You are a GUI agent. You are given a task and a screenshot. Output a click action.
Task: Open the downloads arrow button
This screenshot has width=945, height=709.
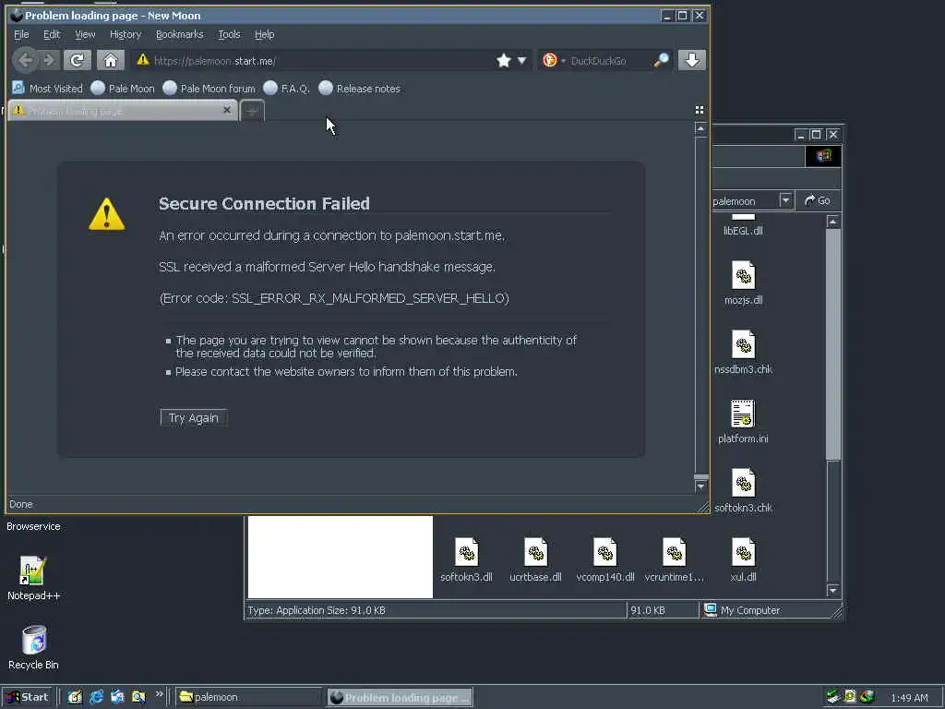[x=692, y=60]
